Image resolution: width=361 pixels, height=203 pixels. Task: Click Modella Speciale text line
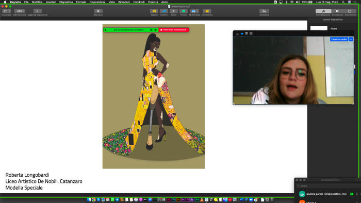coord(24,188)
